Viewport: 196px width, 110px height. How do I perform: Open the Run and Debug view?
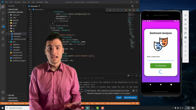[3, 26]
